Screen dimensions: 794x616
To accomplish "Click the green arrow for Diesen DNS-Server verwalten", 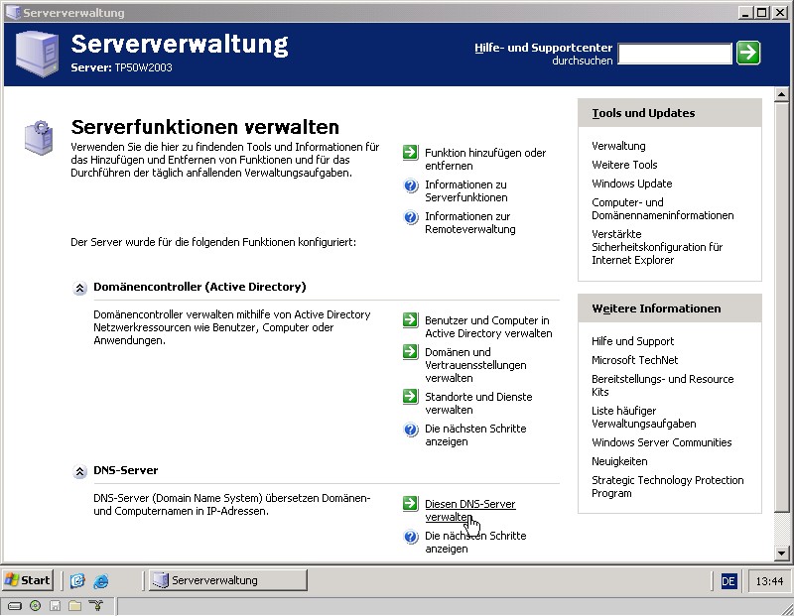I will pos(410,503).
